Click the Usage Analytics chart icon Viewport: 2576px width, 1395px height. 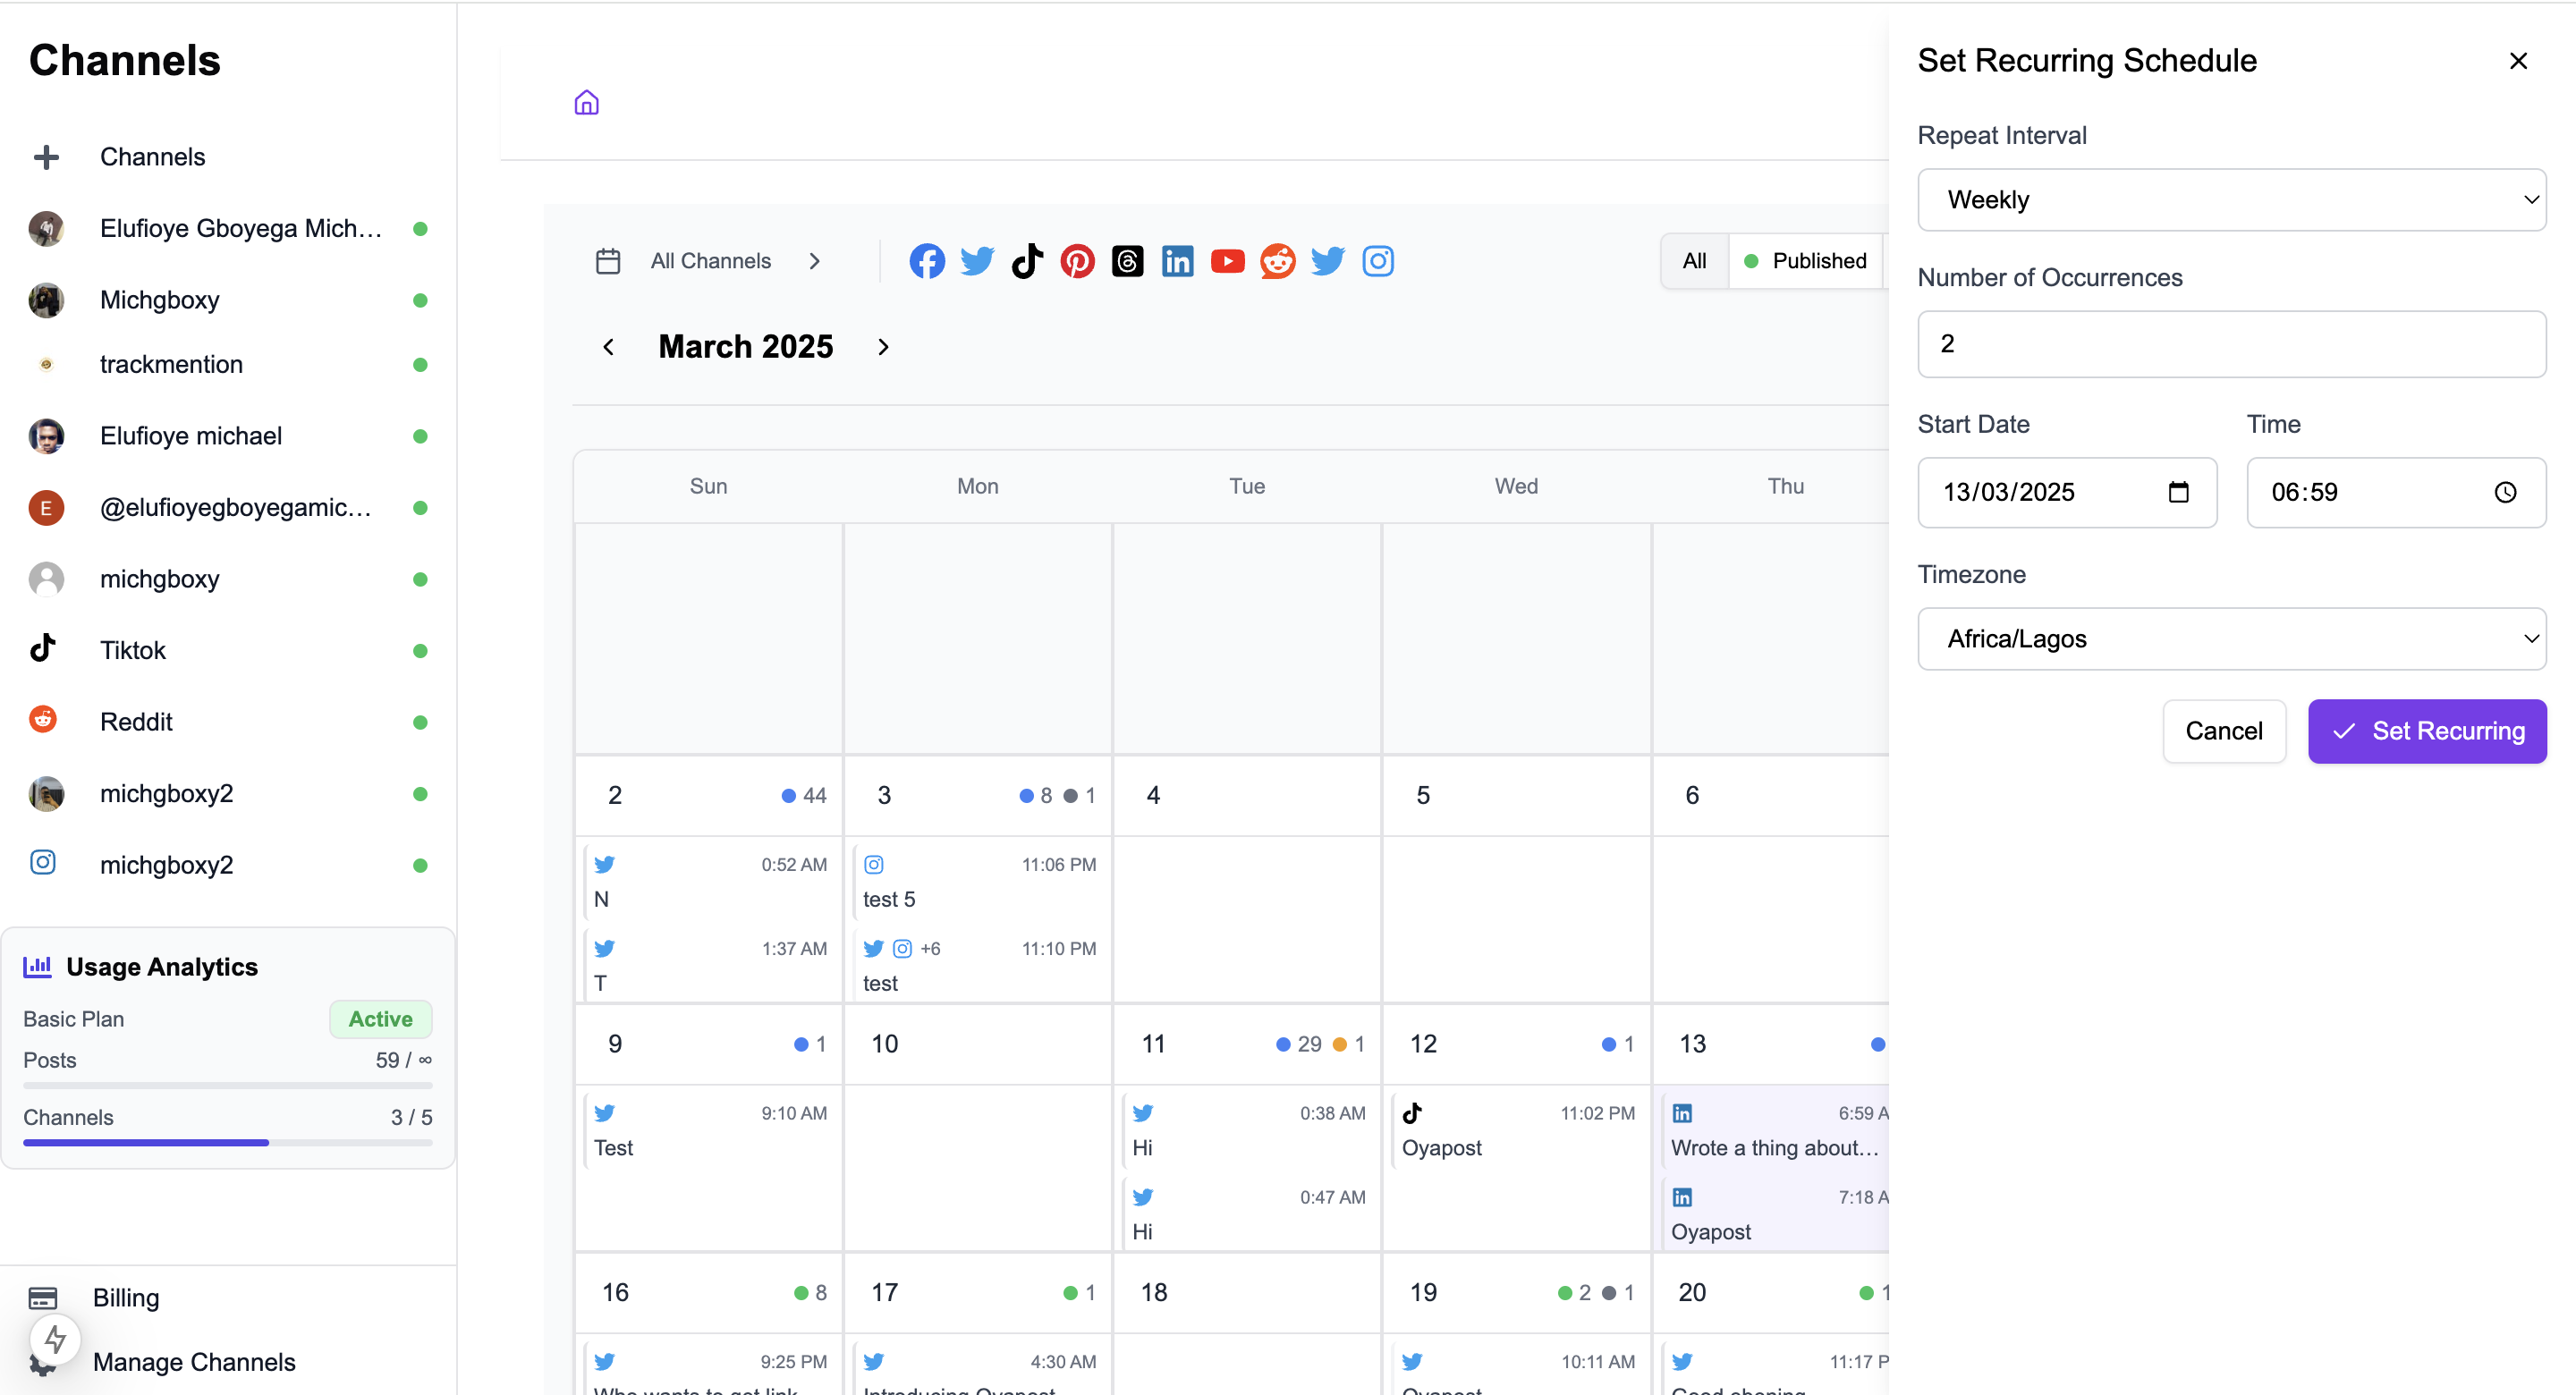37,966
